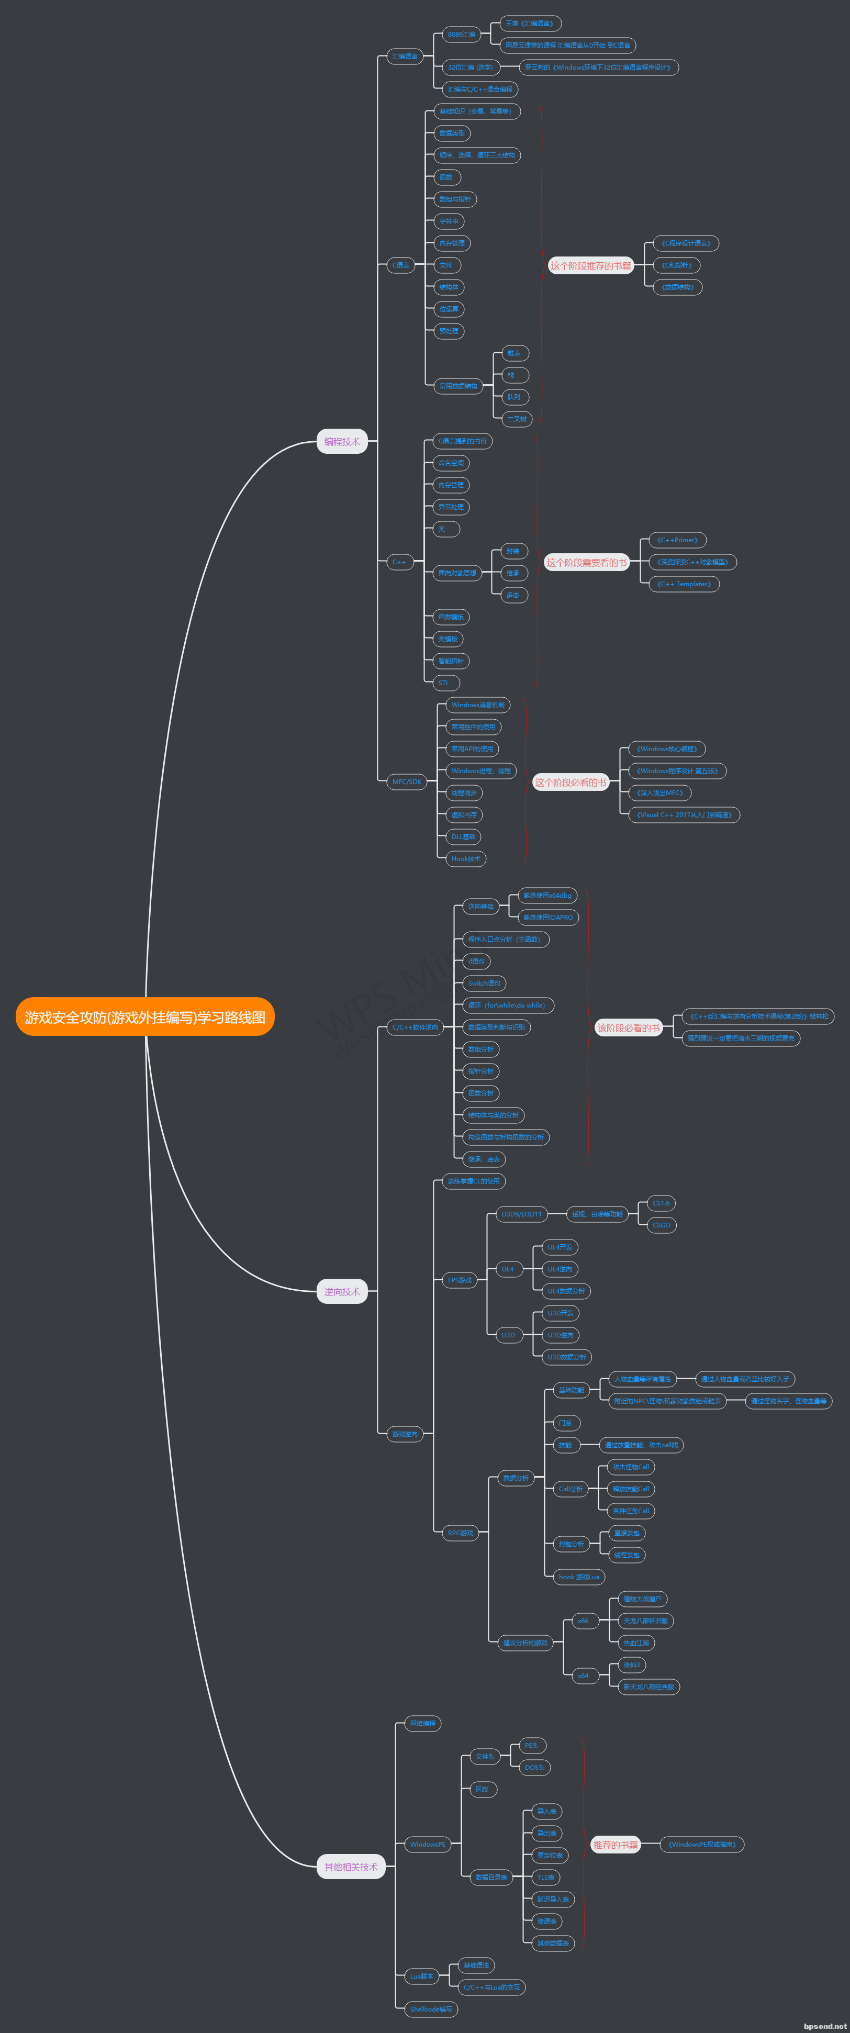Click the STL node

446,683
